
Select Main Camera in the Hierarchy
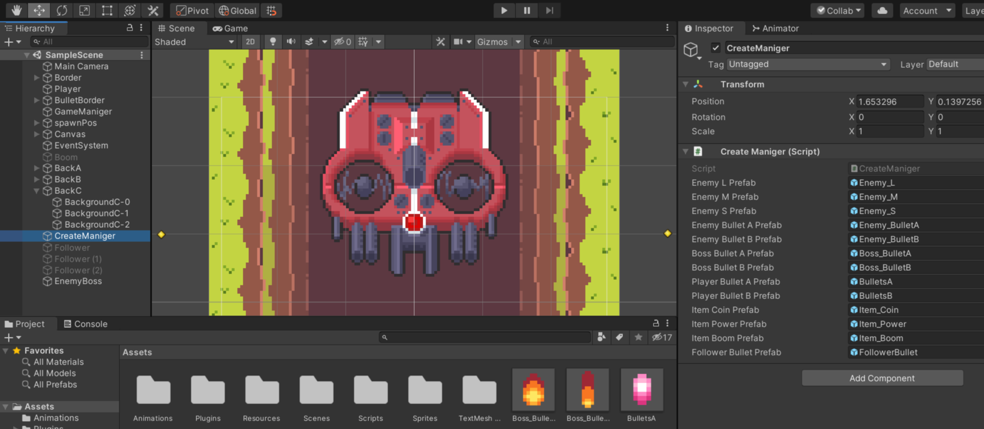tap(81, 66)
